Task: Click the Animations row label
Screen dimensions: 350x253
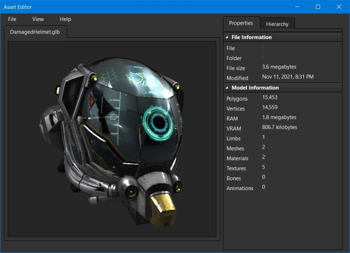Action: point(240,188)
